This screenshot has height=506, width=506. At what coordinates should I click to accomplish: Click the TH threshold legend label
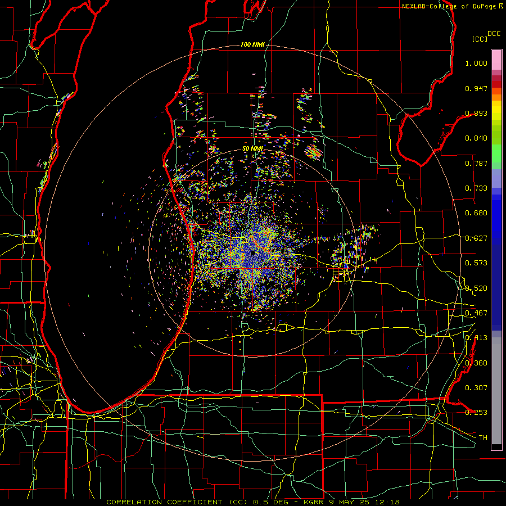pyautogui.click(x=483, y=438)
